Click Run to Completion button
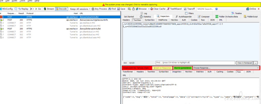261x104 pixels. coord(183,68)
